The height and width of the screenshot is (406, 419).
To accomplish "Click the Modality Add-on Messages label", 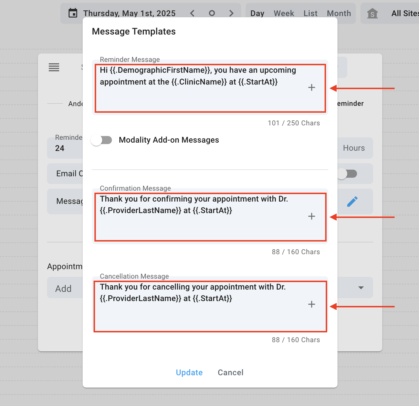I will [169, 140].
